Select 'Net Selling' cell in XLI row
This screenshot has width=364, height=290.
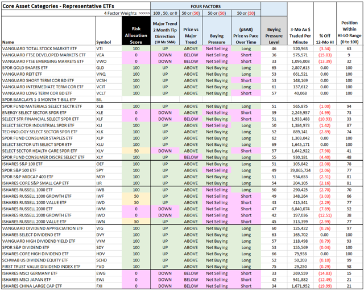(217, 125)
